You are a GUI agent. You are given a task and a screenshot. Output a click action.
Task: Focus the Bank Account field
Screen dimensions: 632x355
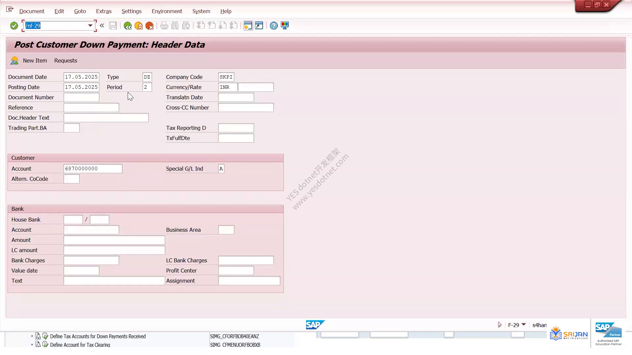coord(91,230)
